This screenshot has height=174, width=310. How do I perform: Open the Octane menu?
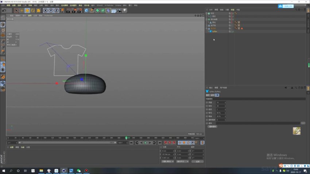118,5
